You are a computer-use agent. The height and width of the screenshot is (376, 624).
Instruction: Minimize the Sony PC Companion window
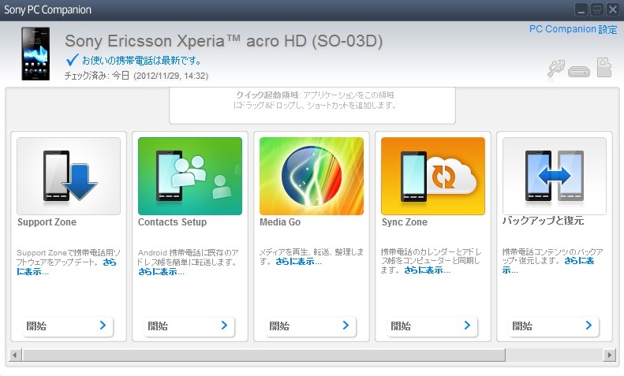pos(581,9)
